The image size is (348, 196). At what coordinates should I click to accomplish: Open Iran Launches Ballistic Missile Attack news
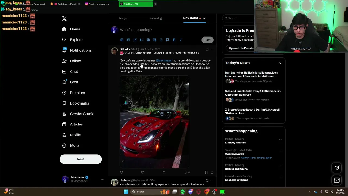pos(251,74)
